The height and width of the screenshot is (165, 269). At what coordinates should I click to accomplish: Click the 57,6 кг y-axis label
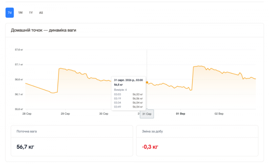click(19, 50)
